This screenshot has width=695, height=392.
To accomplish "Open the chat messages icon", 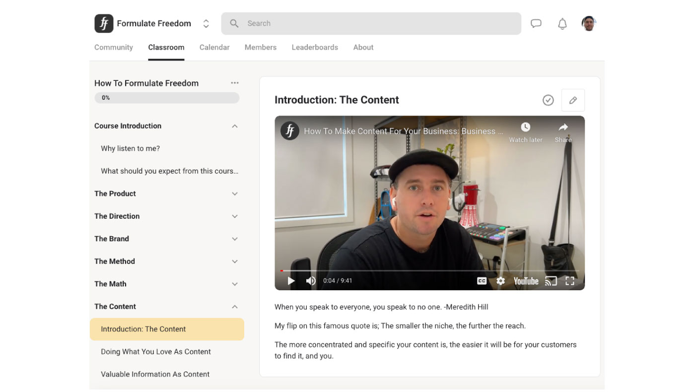I will (536, 23).
